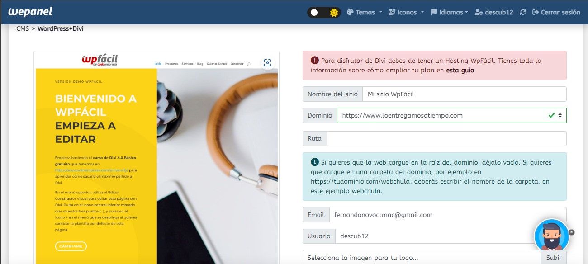588x264 pixels.
Task: Click the red warning exclamation icon
Action: click(314, 60)
